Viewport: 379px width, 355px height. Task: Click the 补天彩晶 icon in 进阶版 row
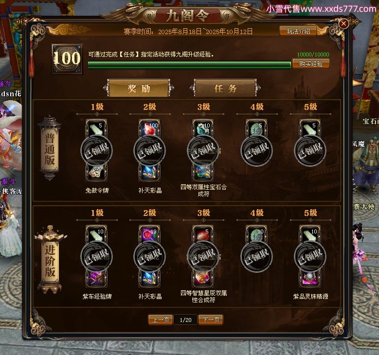click(x=149, y=278)
